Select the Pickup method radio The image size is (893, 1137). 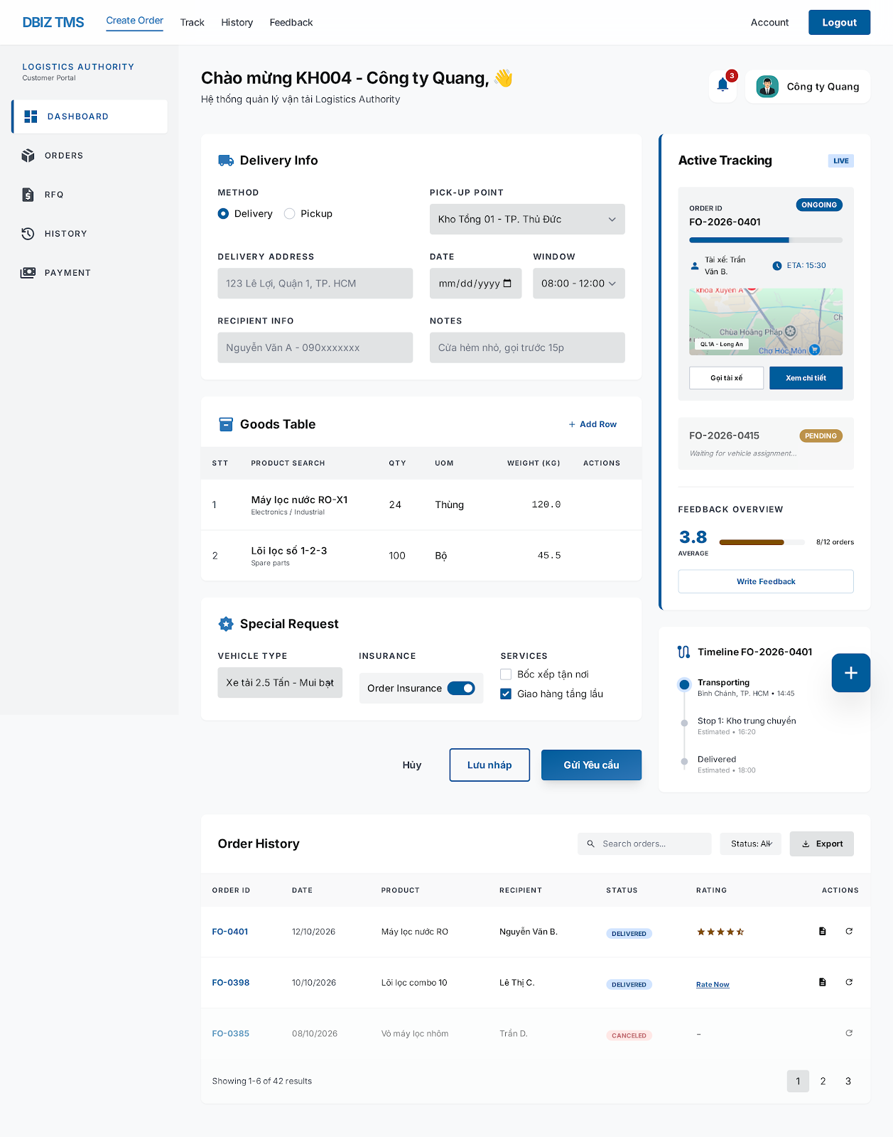[289, 214]
